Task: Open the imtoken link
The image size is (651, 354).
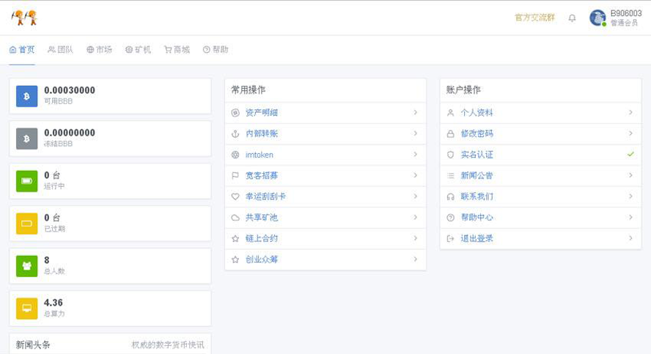Action: pyautogui.click(x=259, y=155)
